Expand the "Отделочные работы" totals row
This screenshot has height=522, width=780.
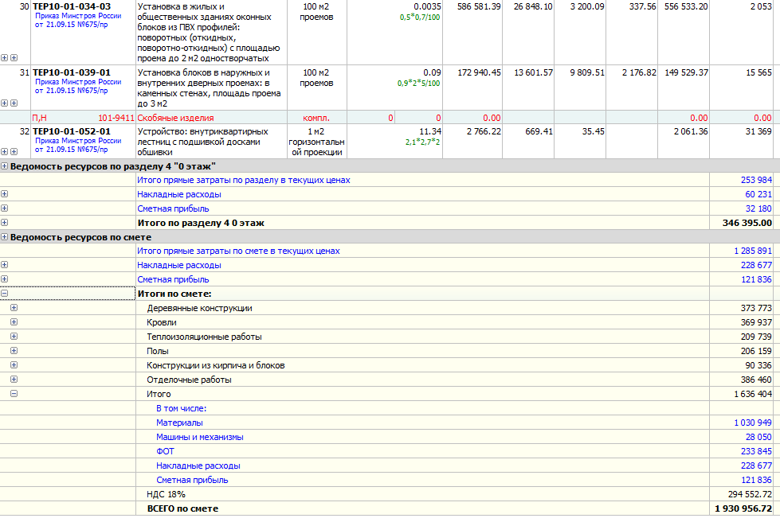tap(14, 380)
